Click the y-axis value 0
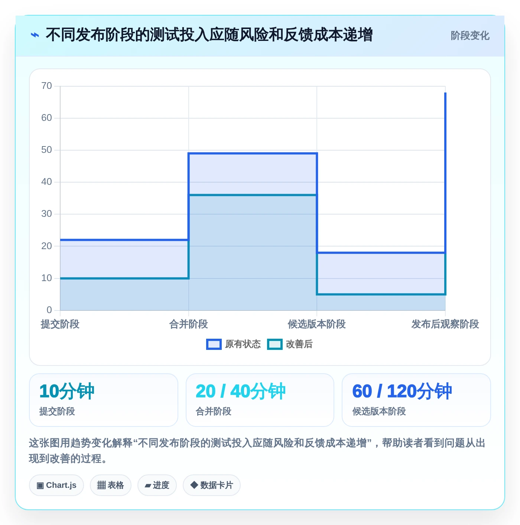 49,310
